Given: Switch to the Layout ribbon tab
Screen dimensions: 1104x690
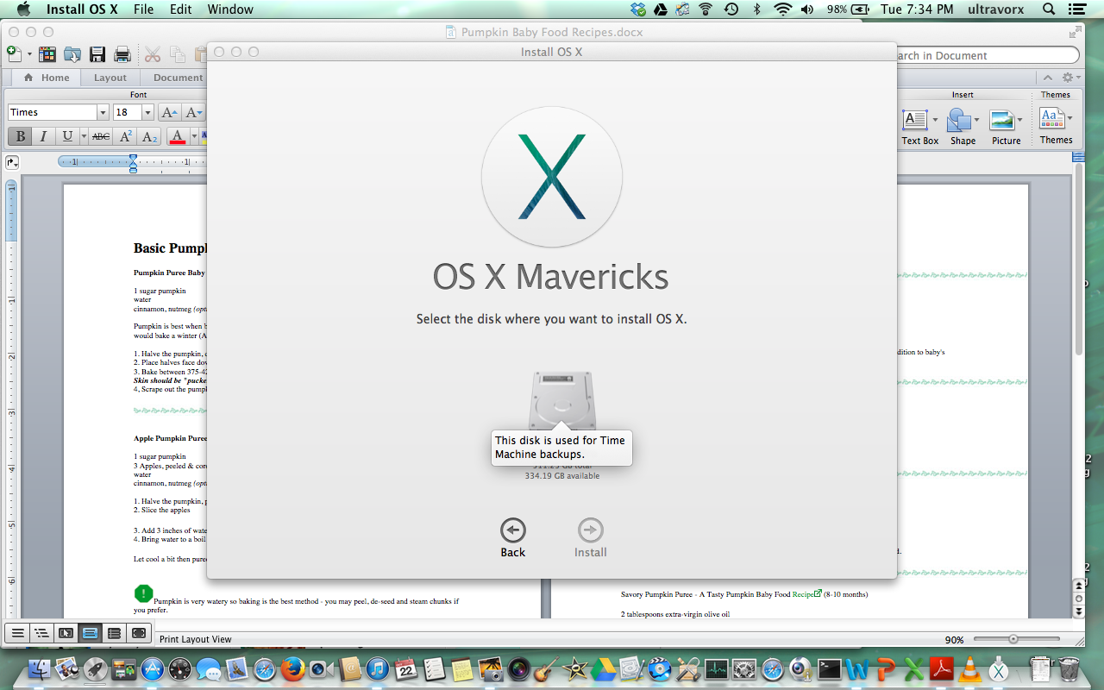Looking at the screenshot, I should [110, 78].
